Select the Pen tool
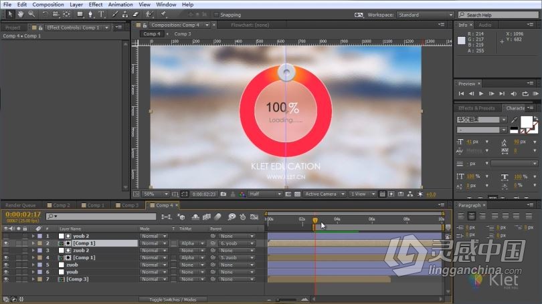The image size is (542, 304). [90, 14]
